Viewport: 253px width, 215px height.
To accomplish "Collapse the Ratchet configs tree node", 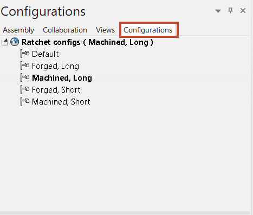I will 4,42.
